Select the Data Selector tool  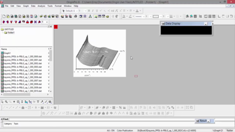(x=22, y=102)
